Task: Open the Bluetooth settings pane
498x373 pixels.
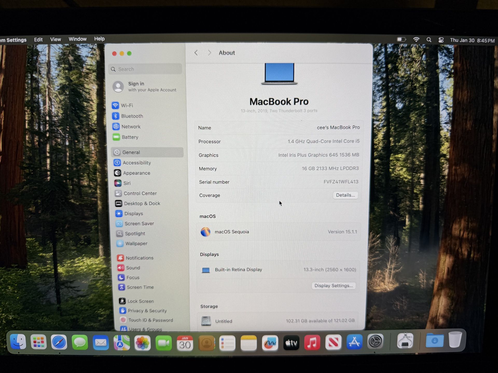Action: (x=132, y=116)
